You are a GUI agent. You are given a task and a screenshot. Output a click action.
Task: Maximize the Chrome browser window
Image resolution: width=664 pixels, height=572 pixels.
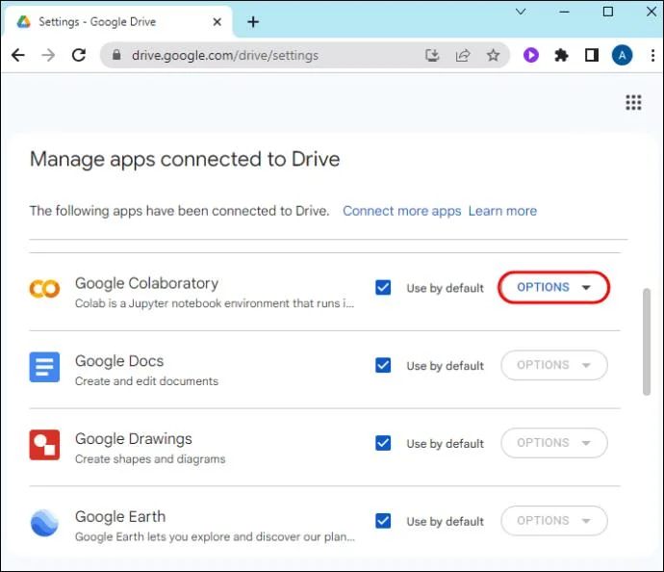[607, 12]
